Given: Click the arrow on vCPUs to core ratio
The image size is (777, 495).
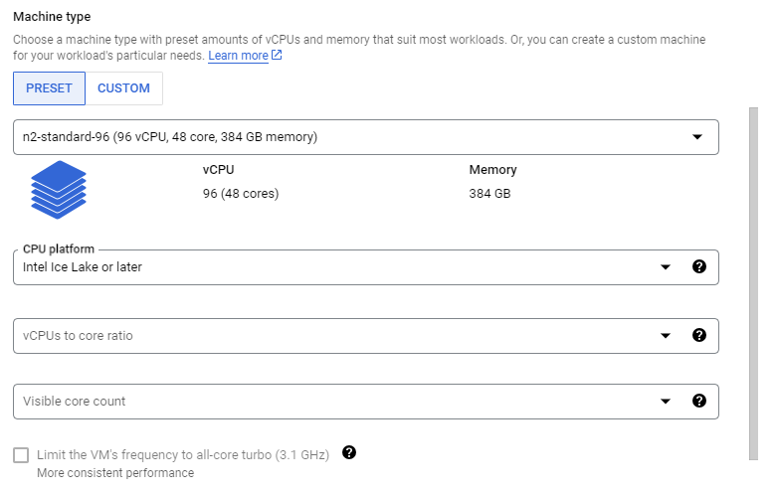Looking at the screenshot, I should click(x=666, y=336).
